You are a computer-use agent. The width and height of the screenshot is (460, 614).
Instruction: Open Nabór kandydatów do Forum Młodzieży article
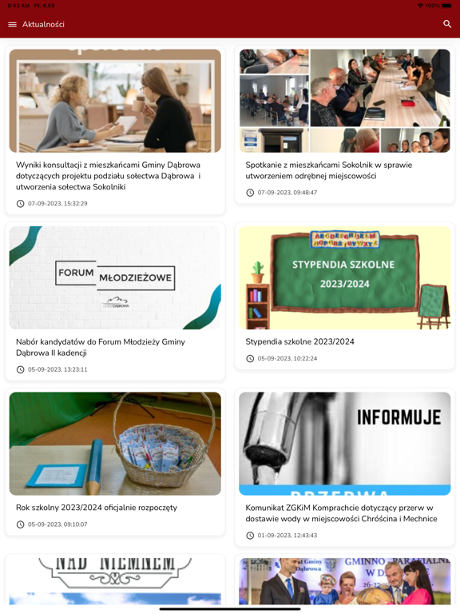point(100,347)
